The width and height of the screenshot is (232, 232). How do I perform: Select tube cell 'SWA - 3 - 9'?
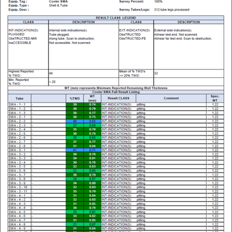20,183
